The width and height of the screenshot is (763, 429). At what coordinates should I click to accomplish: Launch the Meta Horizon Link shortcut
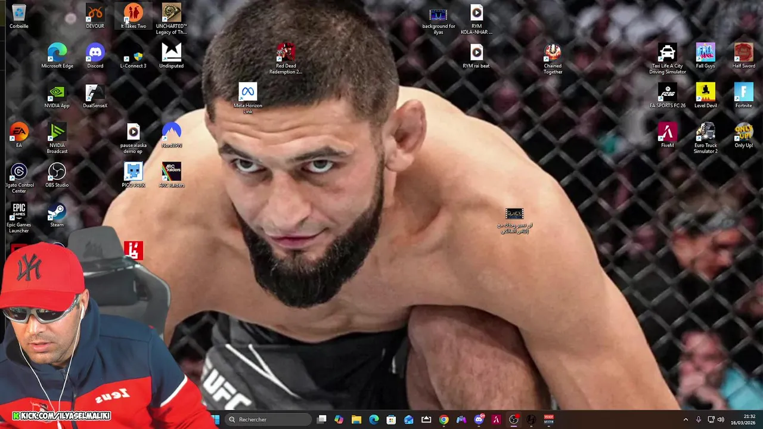[247, 98]
